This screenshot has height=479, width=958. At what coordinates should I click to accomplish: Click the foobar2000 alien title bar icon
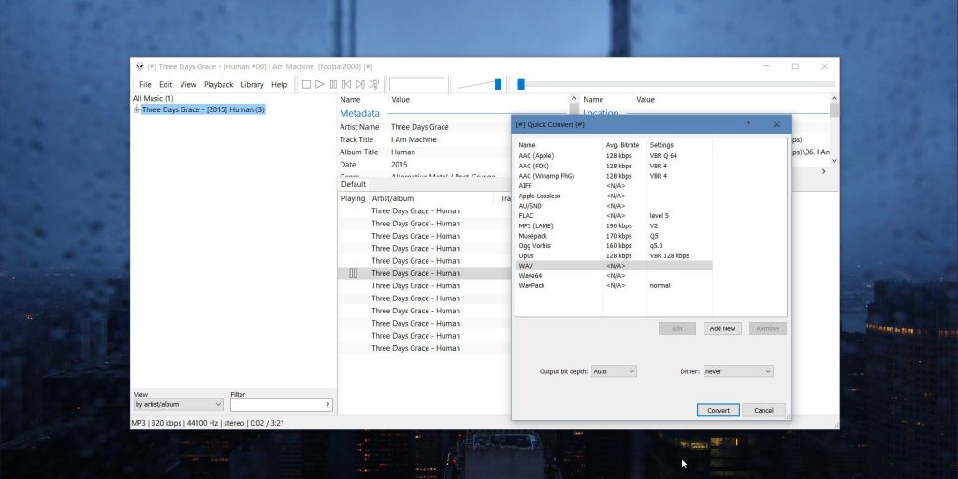139,66
